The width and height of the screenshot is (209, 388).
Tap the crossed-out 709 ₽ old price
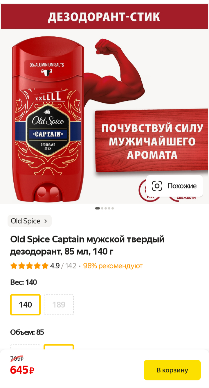pos(17,359)
